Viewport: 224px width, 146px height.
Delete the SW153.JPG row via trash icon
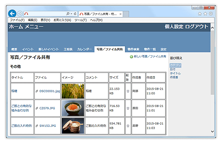pyautogui.click(x=128, y=126)
